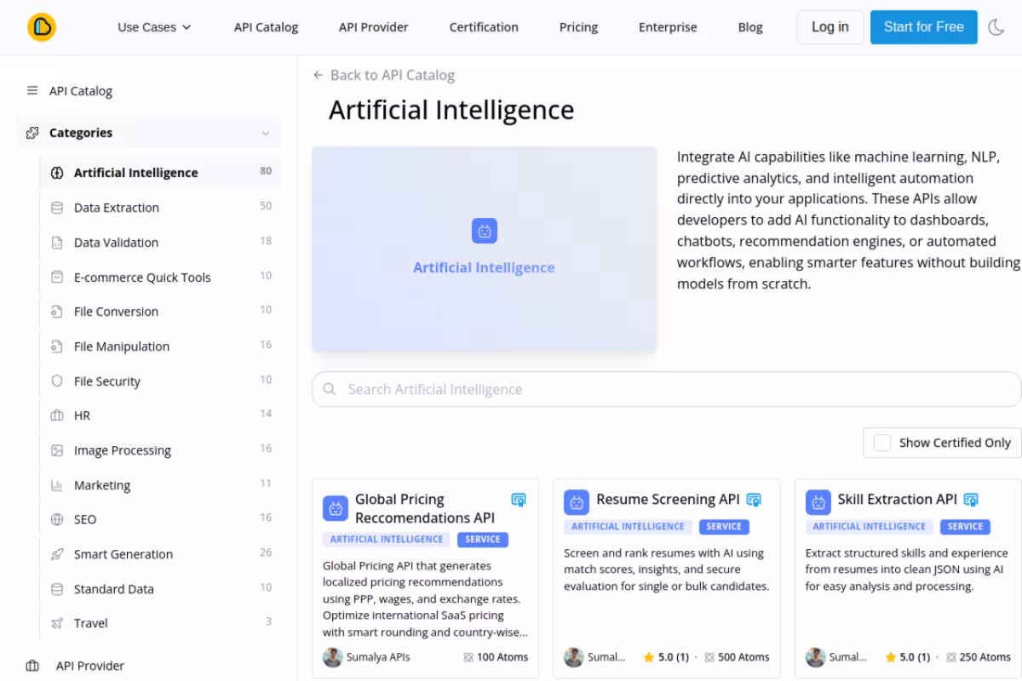
Task: Click the Standard Data database icon
Action: pos(57,589)
